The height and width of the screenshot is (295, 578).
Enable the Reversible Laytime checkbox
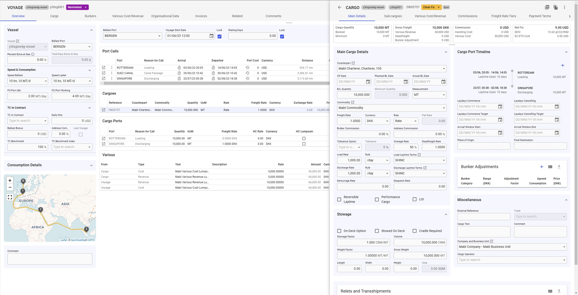(339, 199)
